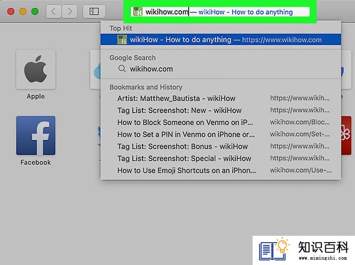Click the magnifier icon beside the Google Search suggestion
Viewport: 355px width, 265px height.
coord(122,69)
